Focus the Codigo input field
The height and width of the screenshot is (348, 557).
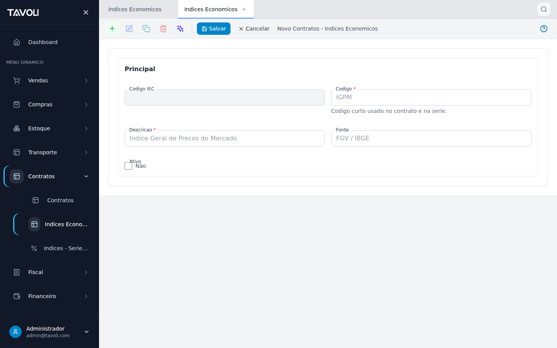point(431,97)
